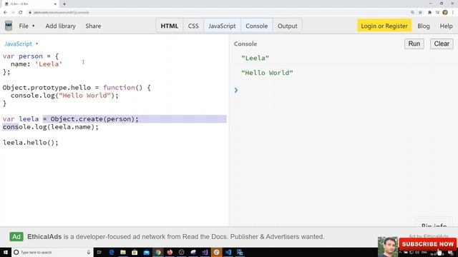This screenshot has width=458, height=257.
Task: Toggle the Console panel tab
Action: [x=256, y=26]
